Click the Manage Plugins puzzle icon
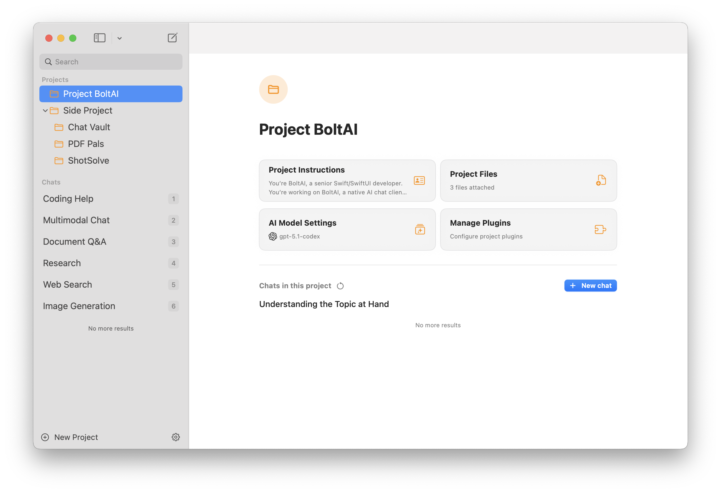 pyautogui.click(x=600, y=230)
